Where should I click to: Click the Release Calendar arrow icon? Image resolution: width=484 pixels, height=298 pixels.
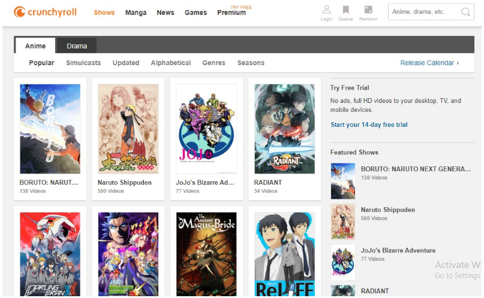458,63
